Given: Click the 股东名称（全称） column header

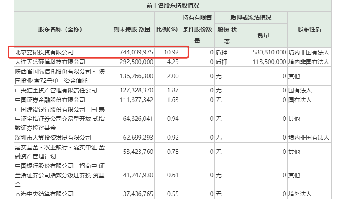Looking at the screenshot, I should (x=60, y=29).
